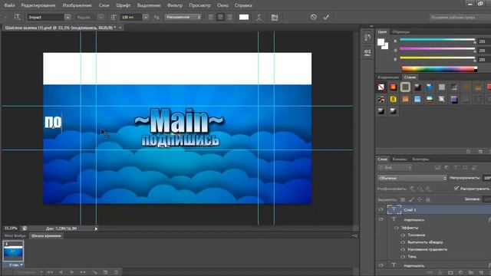Screen dimensions: 491x276
Task: Open the Шрифт menu
Action: coord(123,5)
